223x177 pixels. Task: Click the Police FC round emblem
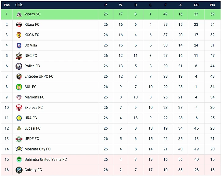pos(19,66)
